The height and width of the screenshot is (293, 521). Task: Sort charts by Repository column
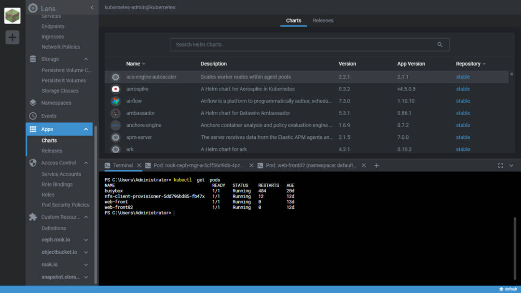[471, 64]
